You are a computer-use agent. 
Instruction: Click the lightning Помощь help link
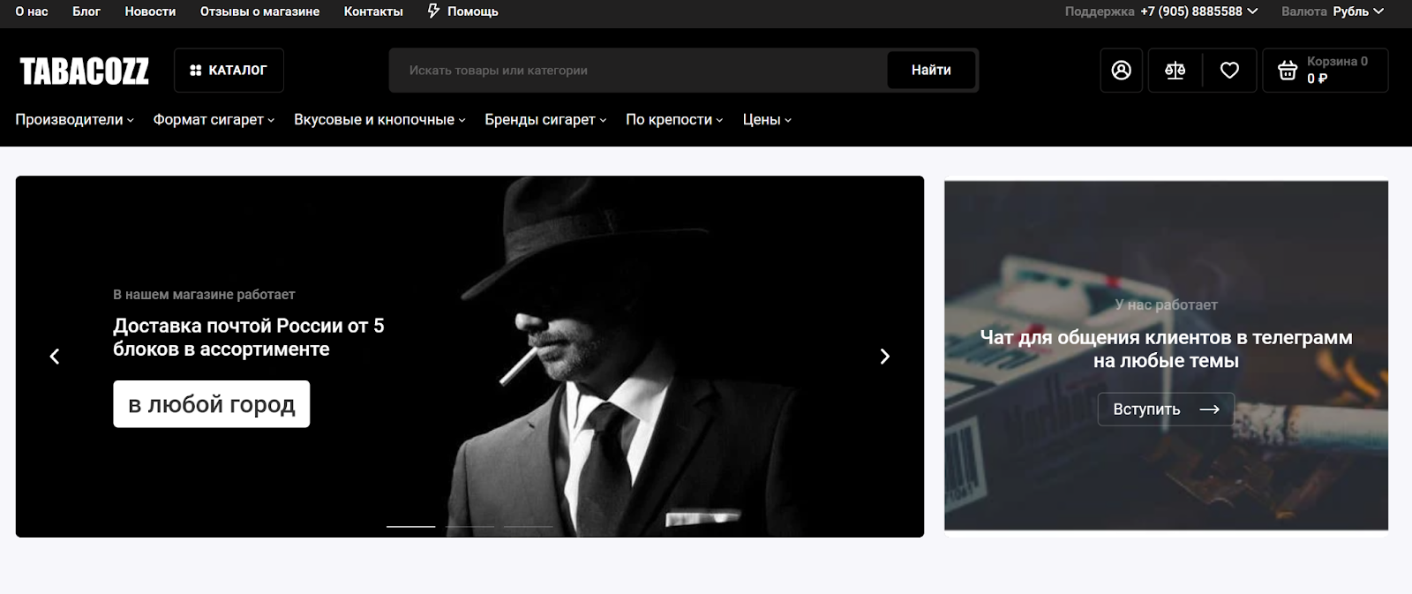(462, 11)
